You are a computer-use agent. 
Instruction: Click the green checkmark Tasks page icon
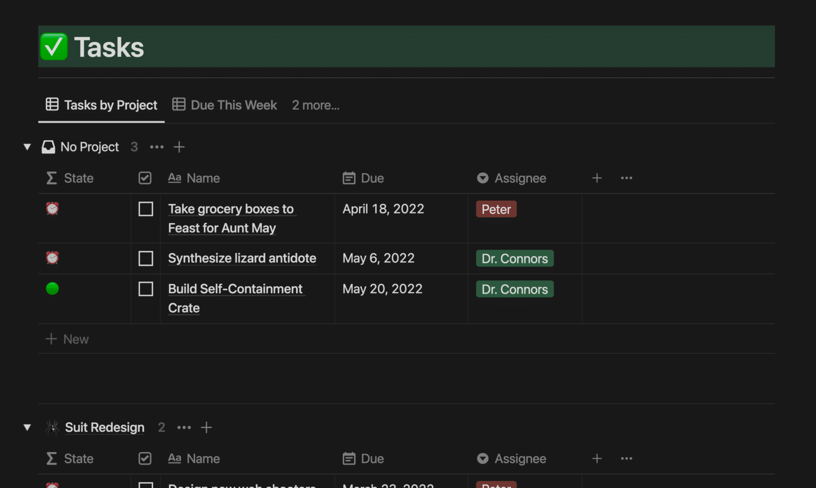coord(53,47)
